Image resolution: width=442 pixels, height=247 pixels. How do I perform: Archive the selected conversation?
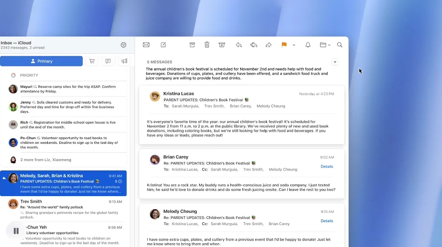[x=192, y=45]
